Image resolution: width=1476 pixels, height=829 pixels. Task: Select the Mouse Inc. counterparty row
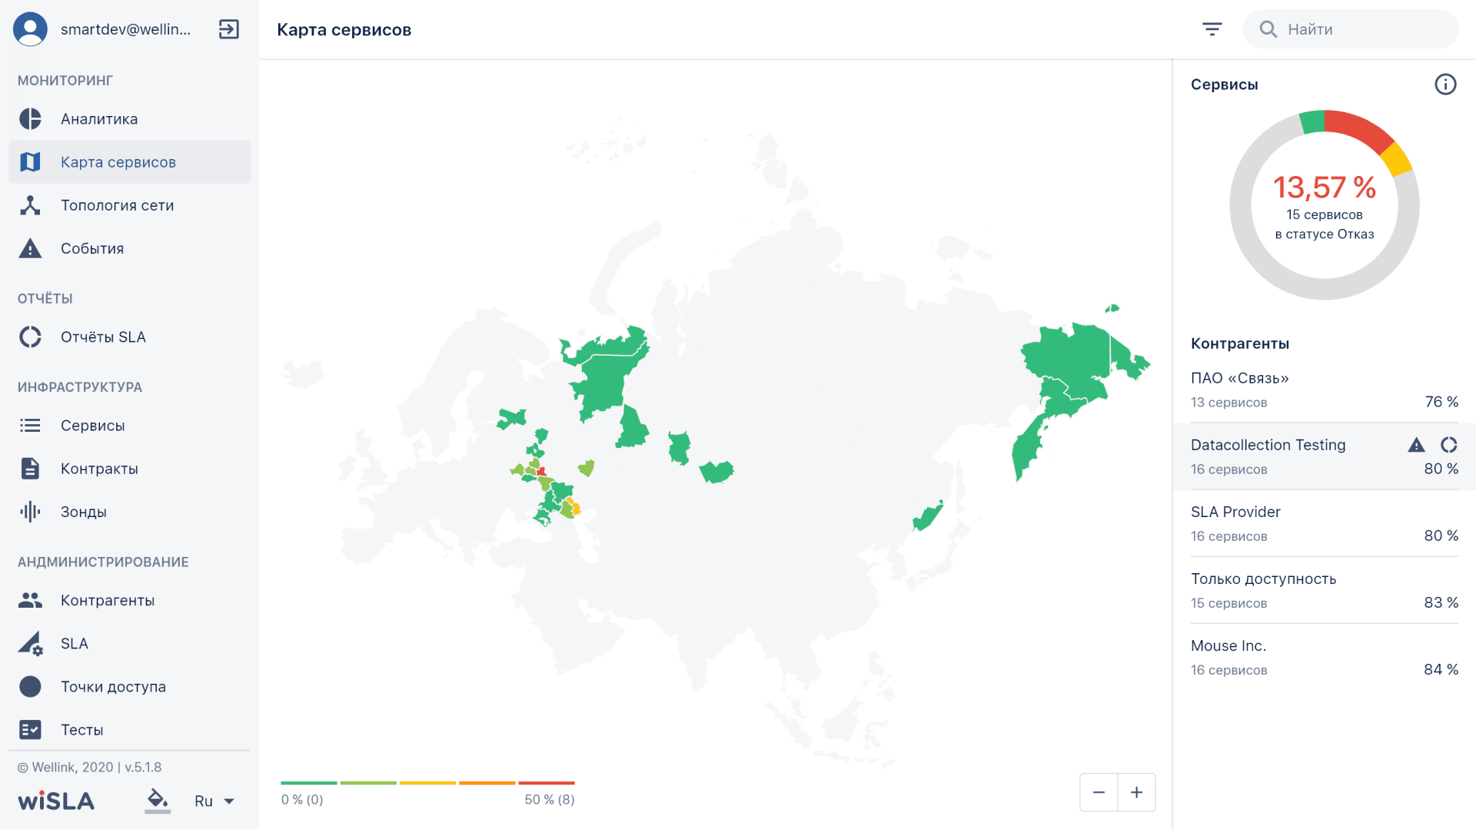(x=1322, y=657)
